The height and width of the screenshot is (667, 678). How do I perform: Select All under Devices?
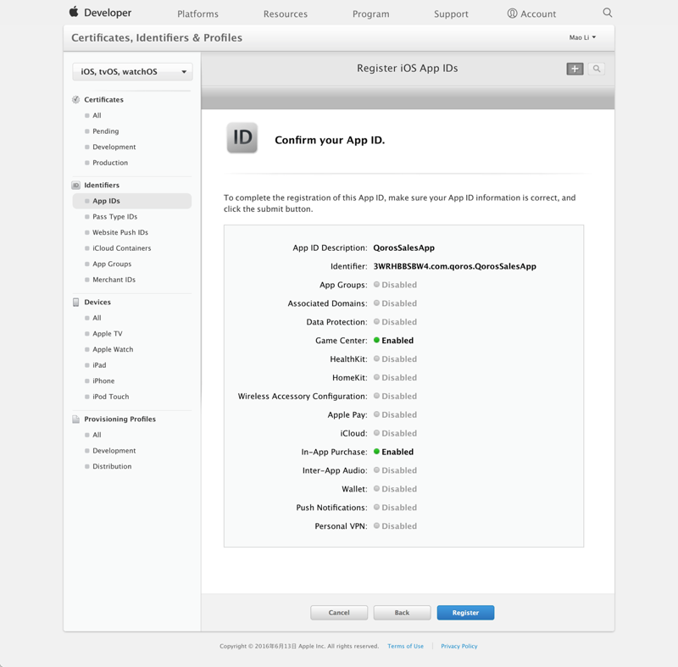click(x=97, y=318)
